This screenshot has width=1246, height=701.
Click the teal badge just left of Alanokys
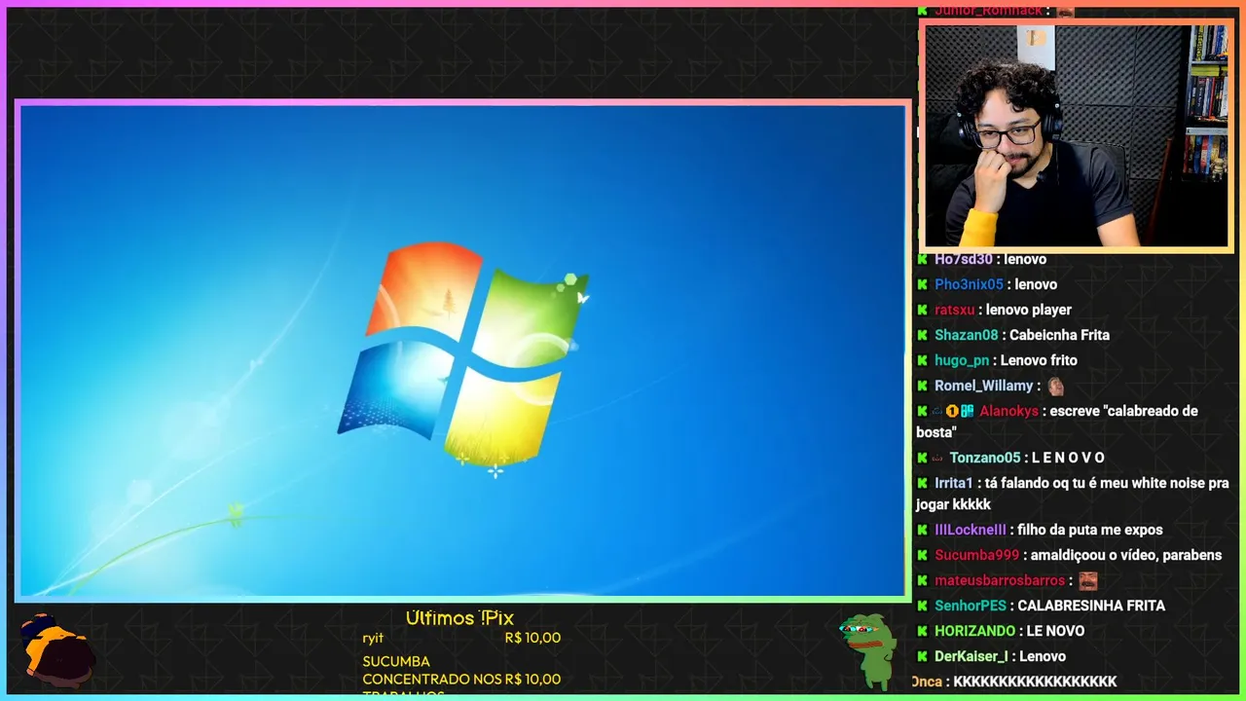click(968, 411)
